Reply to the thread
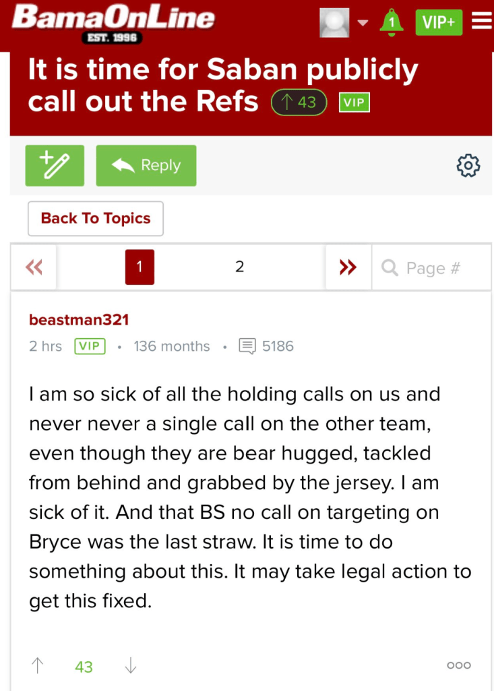Viewport: 494px width, 691px height. coord(146,165)
